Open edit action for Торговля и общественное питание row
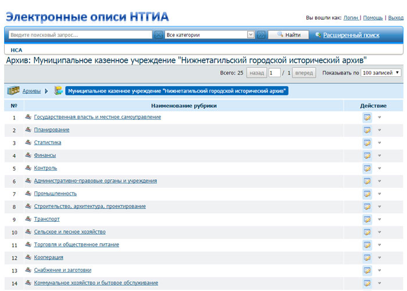 (367, 245)
